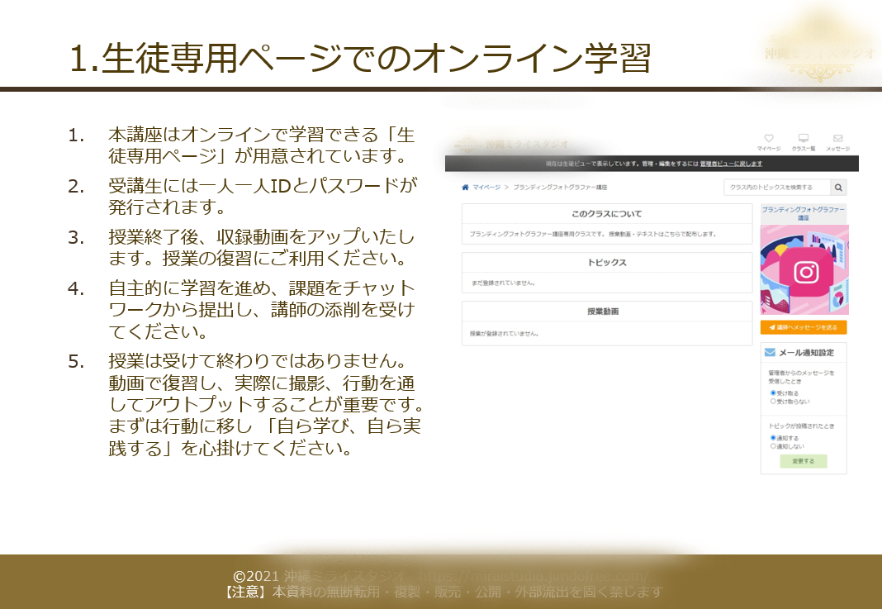Click マイページ breadcrumb link

click(x=486, y=188)
